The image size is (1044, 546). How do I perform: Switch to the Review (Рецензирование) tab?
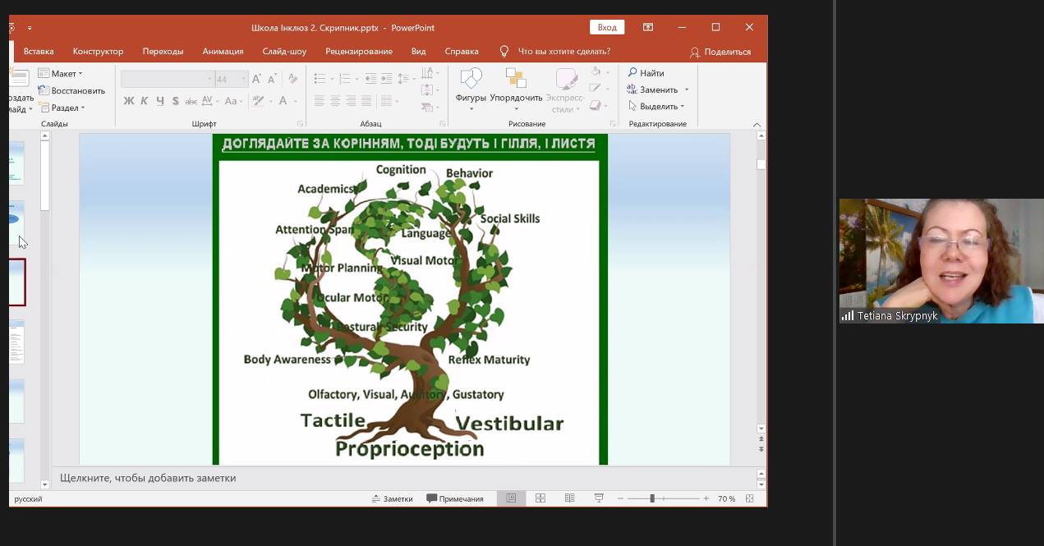coord(358,51)
